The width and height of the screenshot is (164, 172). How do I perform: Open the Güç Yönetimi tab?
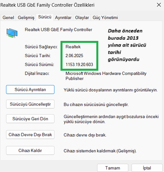pyautogui.click(x=105, y=17)
